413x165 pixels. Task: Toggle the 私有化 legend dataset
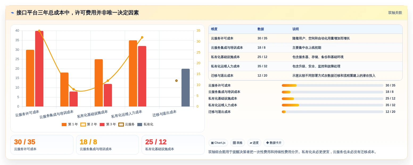click(145, 124)
